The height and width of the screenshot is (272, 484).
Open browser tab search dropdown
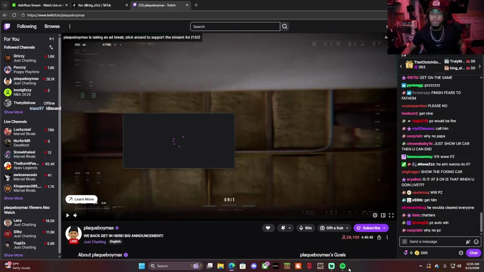[5, 5]
